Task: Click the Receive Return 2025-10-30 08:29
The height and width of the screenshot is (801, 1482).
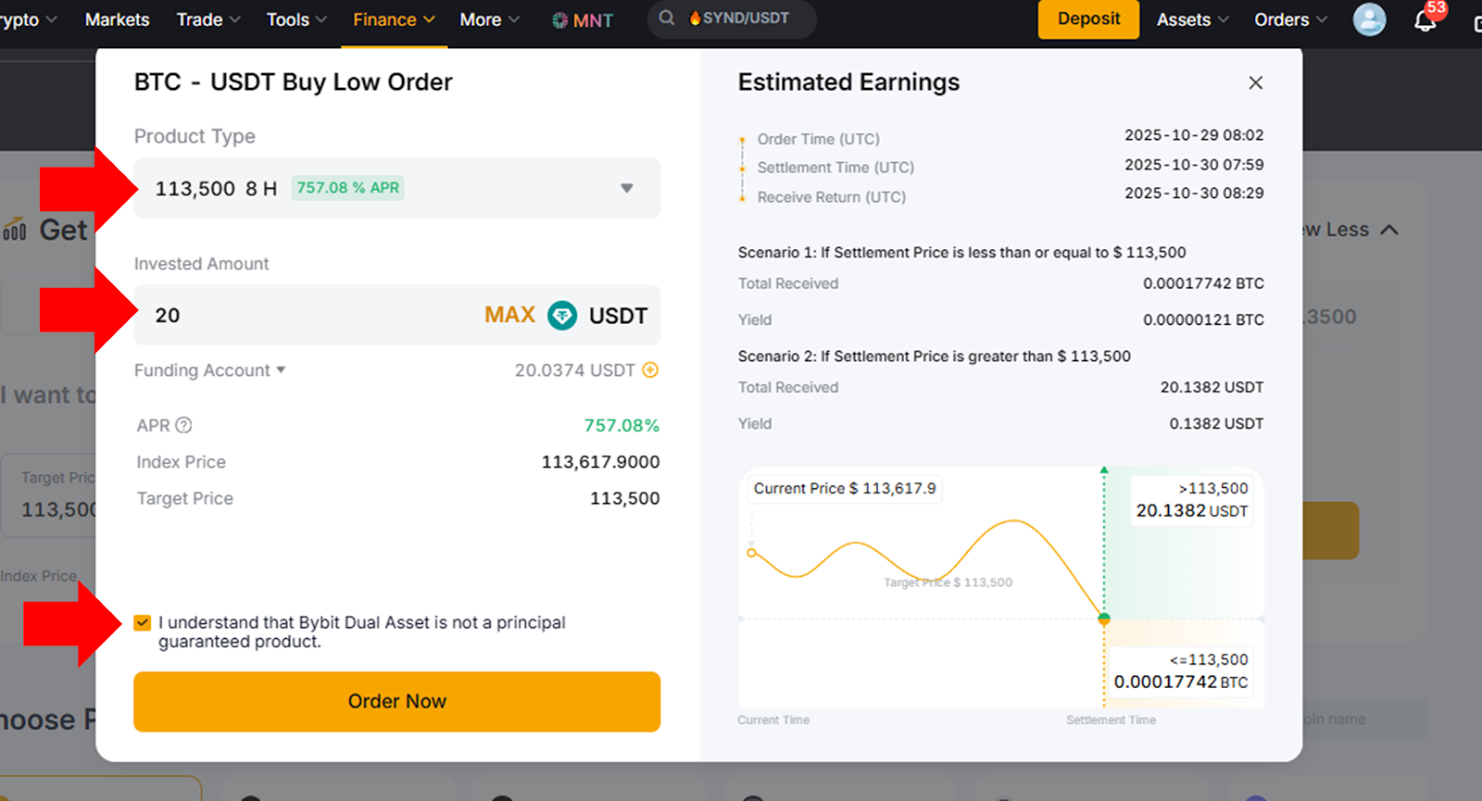Action: (x=1194, y=194)
